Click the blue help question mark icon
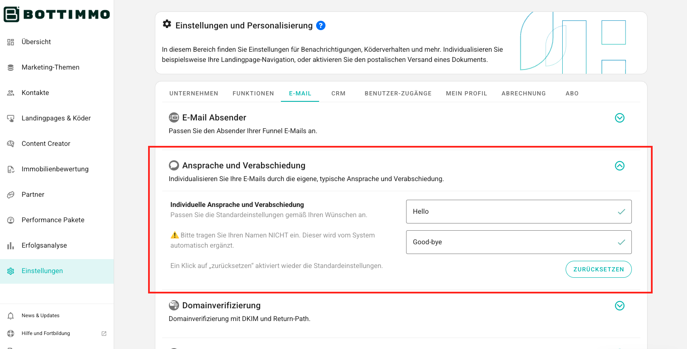 (321, 25)
